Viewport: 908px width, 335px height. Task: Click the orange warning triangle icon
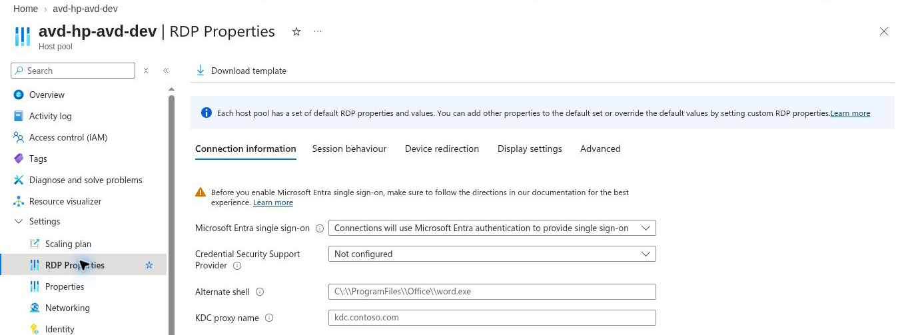coord(201,192)
